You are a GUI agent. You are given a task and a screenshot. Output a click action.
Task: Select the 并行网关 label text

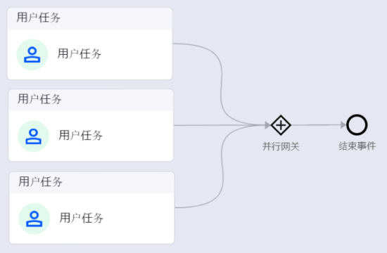click(x=281, y=146)
